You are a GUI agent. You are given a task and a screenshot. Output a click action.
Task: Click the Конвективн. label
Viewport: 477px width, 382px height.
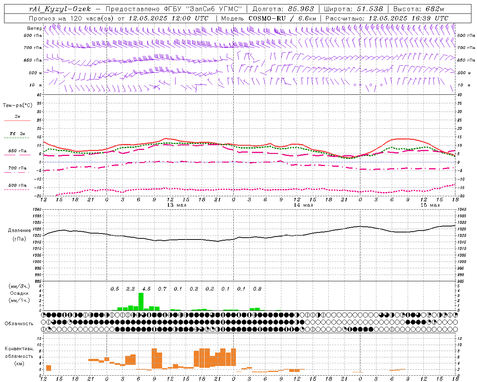pyautogui.click(x=19, y=349)
